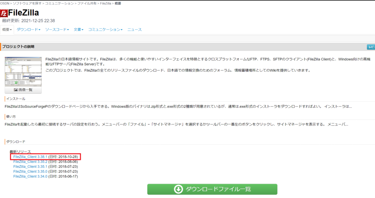Image resolution: width=375 pixels, height=198 pixels.
Task: Click the FileZilla page title heading
Action: 23,13
